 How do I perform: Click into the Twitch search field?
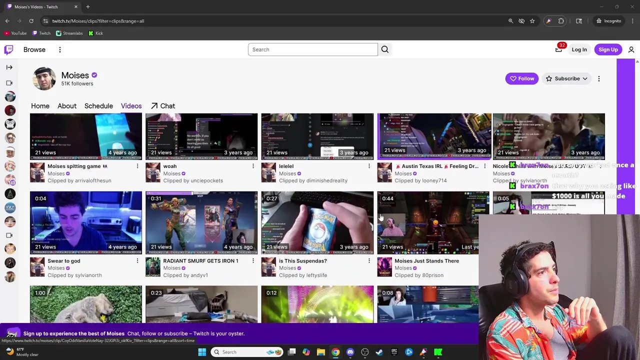(312, 49)
